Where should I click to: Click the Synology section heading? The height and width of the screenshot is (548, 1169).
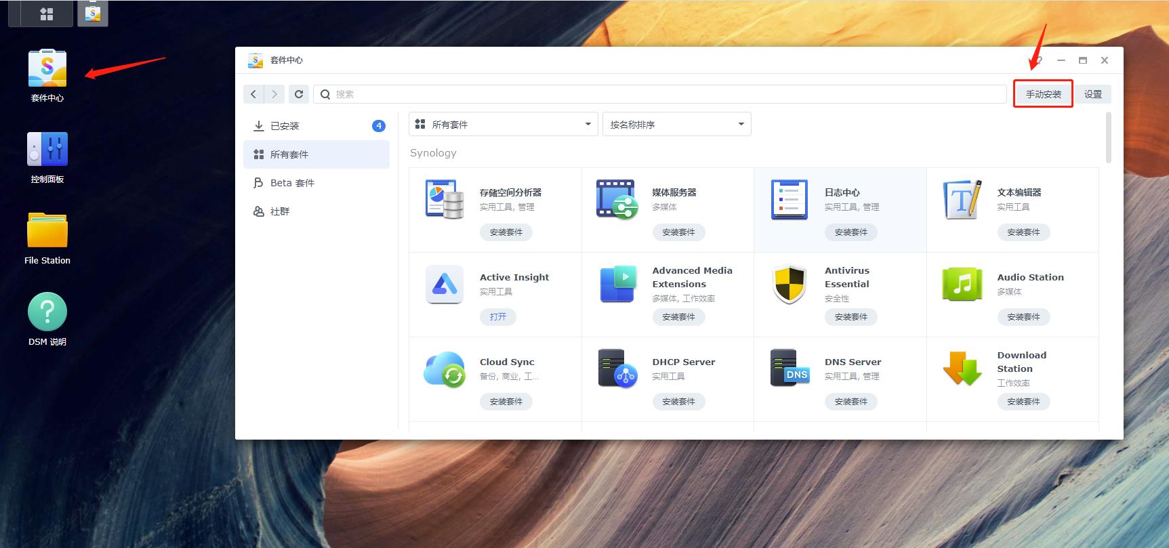coord(433,153)
